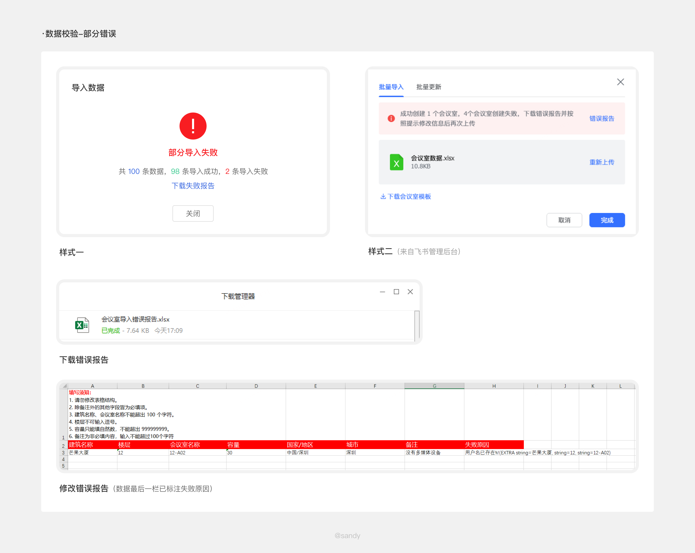Select spreadsheet column G header
The width and height of the screenshot is (695, 553).
pyautogui.click(x=434, y=386)
